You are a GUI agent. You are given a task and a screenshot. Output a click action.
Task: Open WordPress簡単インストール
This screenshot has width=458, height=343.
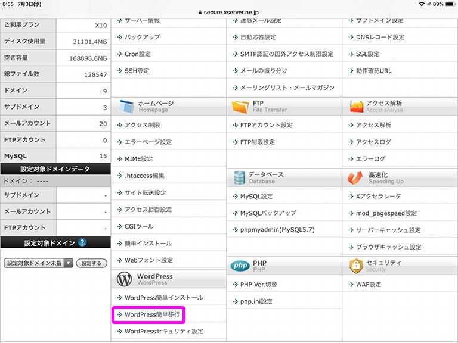pos(163,298)
